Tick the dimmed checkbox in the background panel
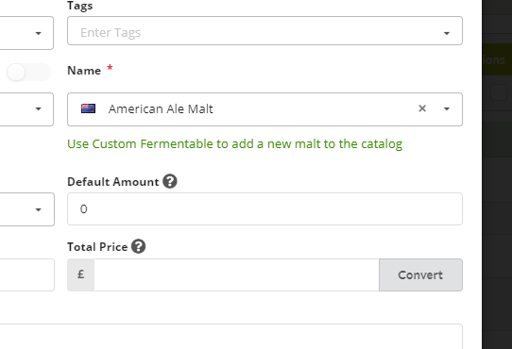Image resolution: width=512 pixels, height=349 pixels. pyautogui.click(x=499, y=92)
